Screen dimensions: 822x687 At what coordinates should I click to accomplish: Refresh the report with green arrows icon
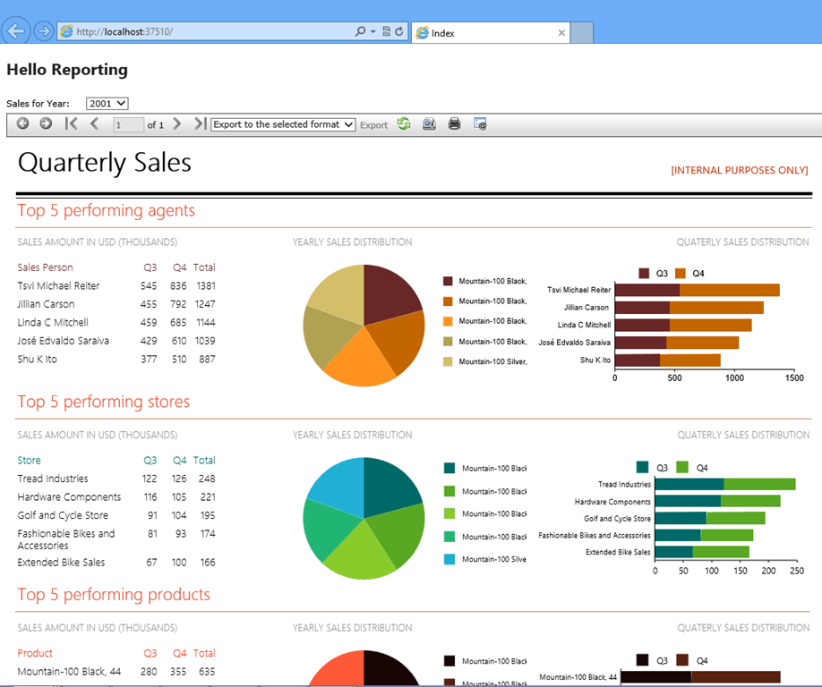click(x=404, y=123)
